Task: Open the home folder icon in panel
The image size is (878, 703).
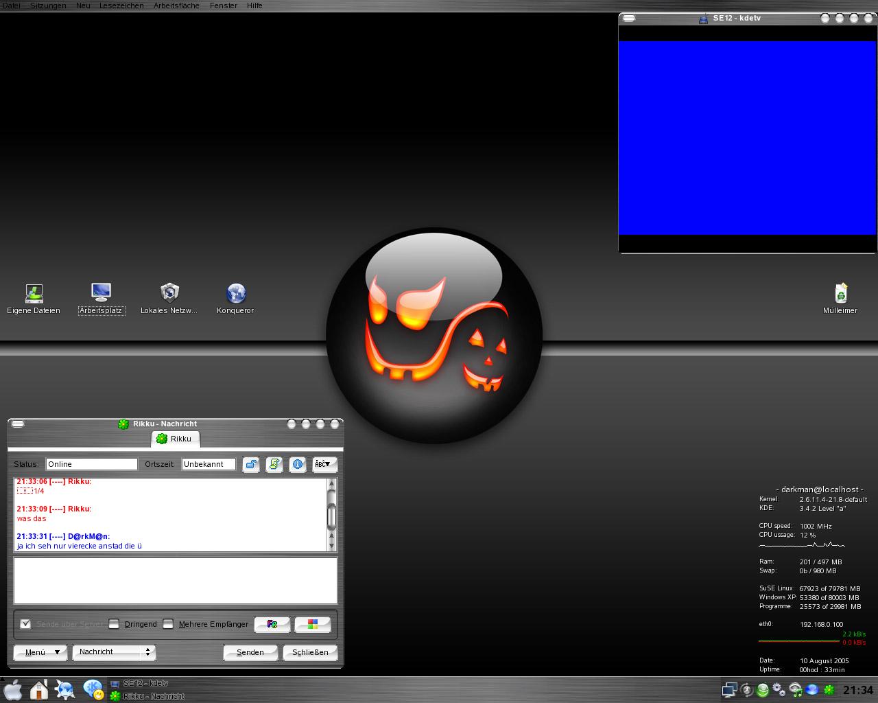Action: [39, 689]
